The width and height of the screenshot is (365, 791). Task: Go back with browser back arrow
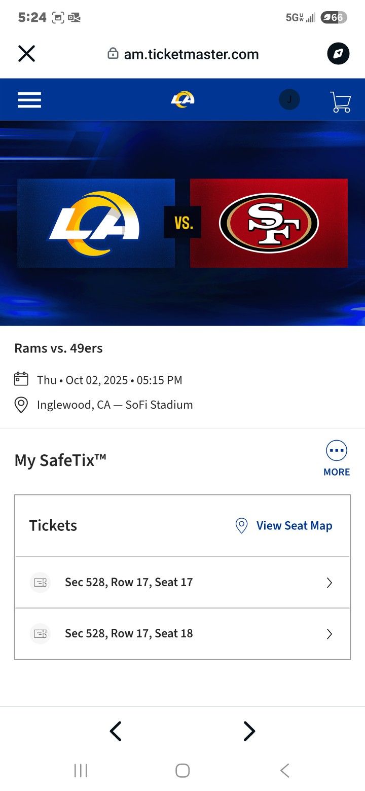116,731
